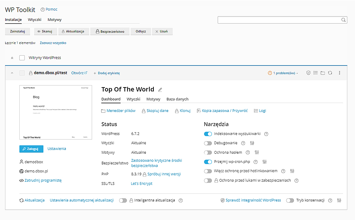Tick the Witryny WordPress checkbox

[22, 58]
